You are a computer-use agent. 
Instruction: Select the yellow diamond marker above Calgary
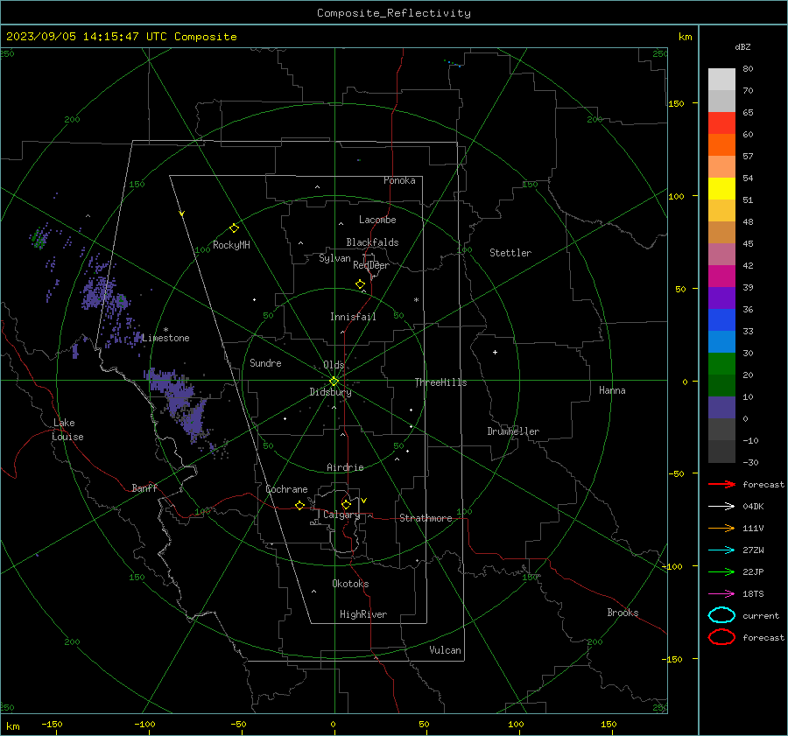point(346,504)
